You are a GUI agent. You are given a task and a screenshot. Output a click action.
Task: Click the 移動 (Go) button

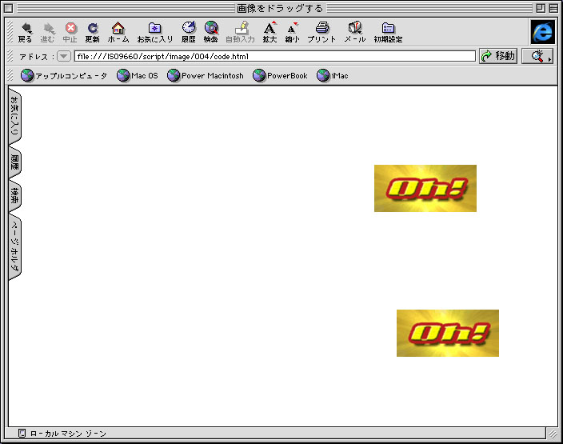click(x=498, y=56)
